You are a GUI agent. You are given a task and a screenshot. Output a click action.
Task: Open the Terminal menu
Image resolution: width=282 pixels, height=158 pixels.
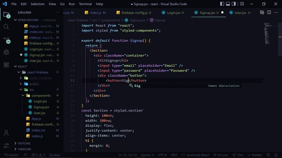pyautogui.click(x=85, y=4)
